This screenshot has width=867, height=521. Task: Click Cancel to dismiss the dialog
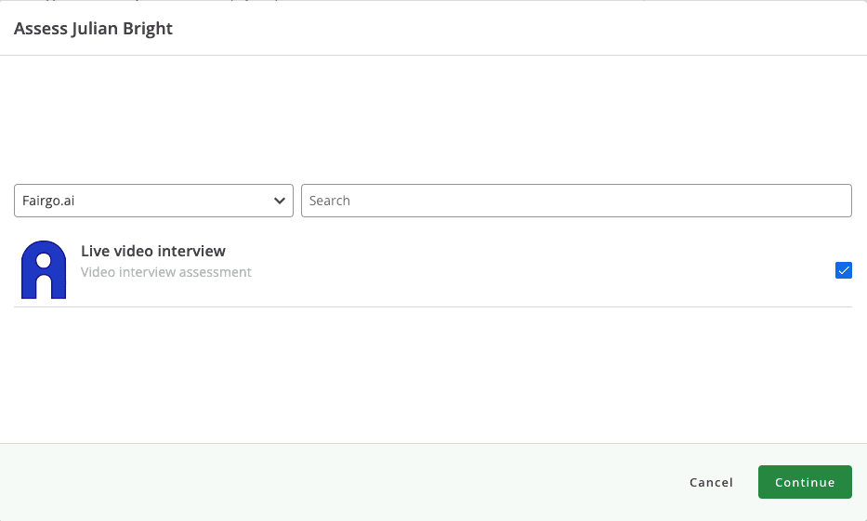tap(711, 482)
